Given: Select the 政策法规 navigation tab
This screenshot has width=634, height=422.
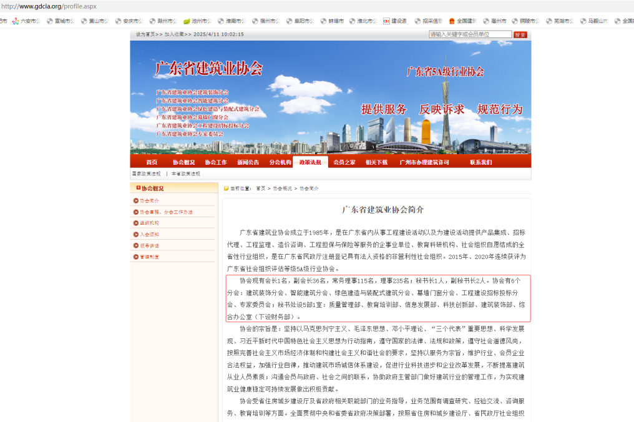Looking at the screenshot, I should 310,162.
